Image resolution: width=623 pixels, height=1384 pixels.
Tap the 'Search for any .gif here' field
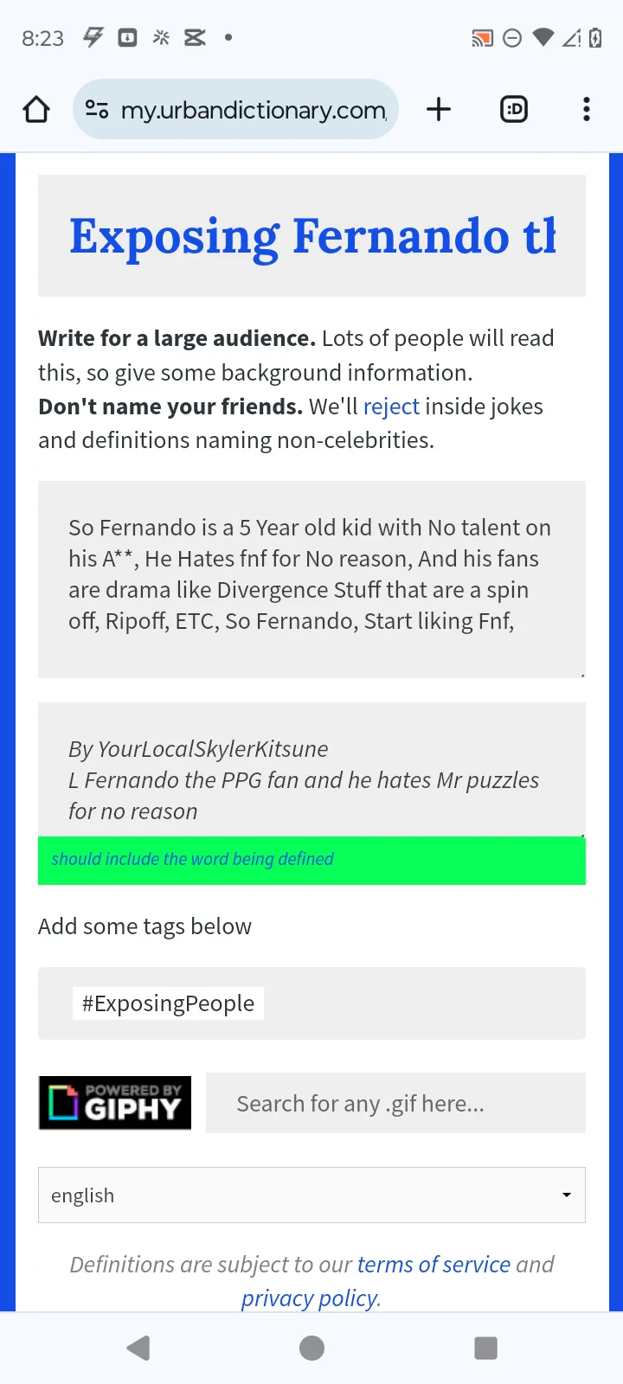[395, 1104]
